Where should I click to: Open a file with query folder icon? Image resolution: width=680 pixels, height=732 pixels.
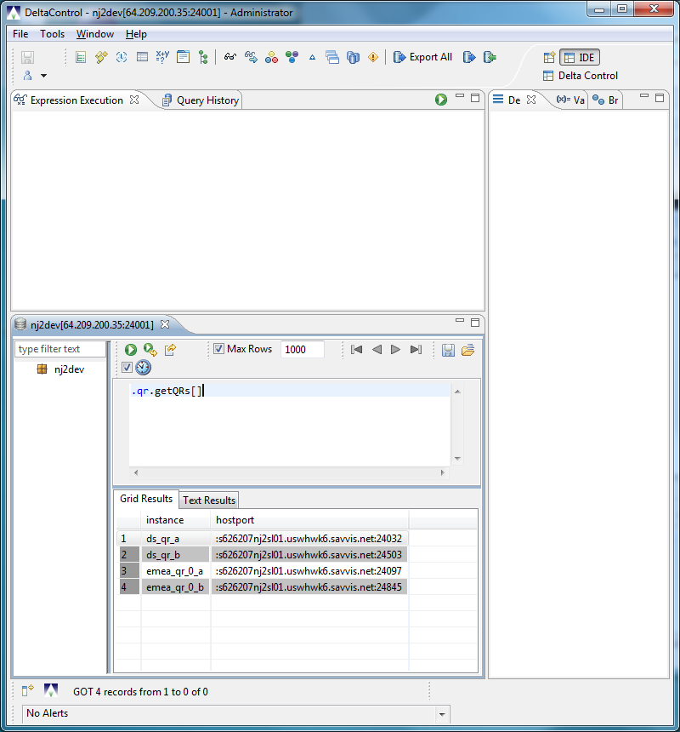[x=468, y=350]
